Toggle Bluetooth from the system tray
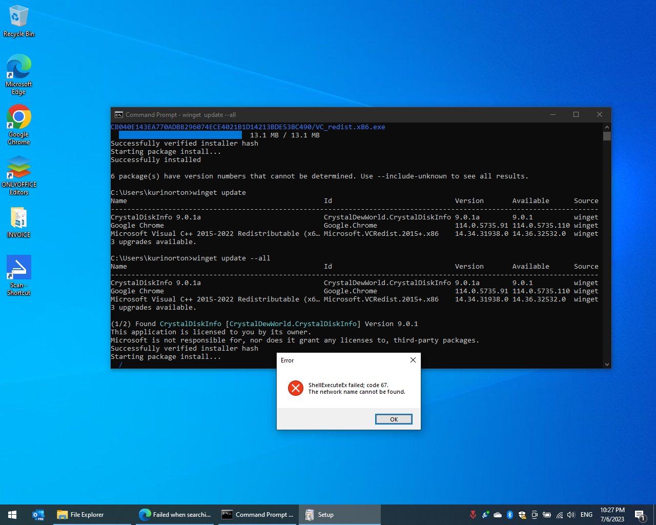This screenshot has height=525, width=656. click(x=510, y=515)
